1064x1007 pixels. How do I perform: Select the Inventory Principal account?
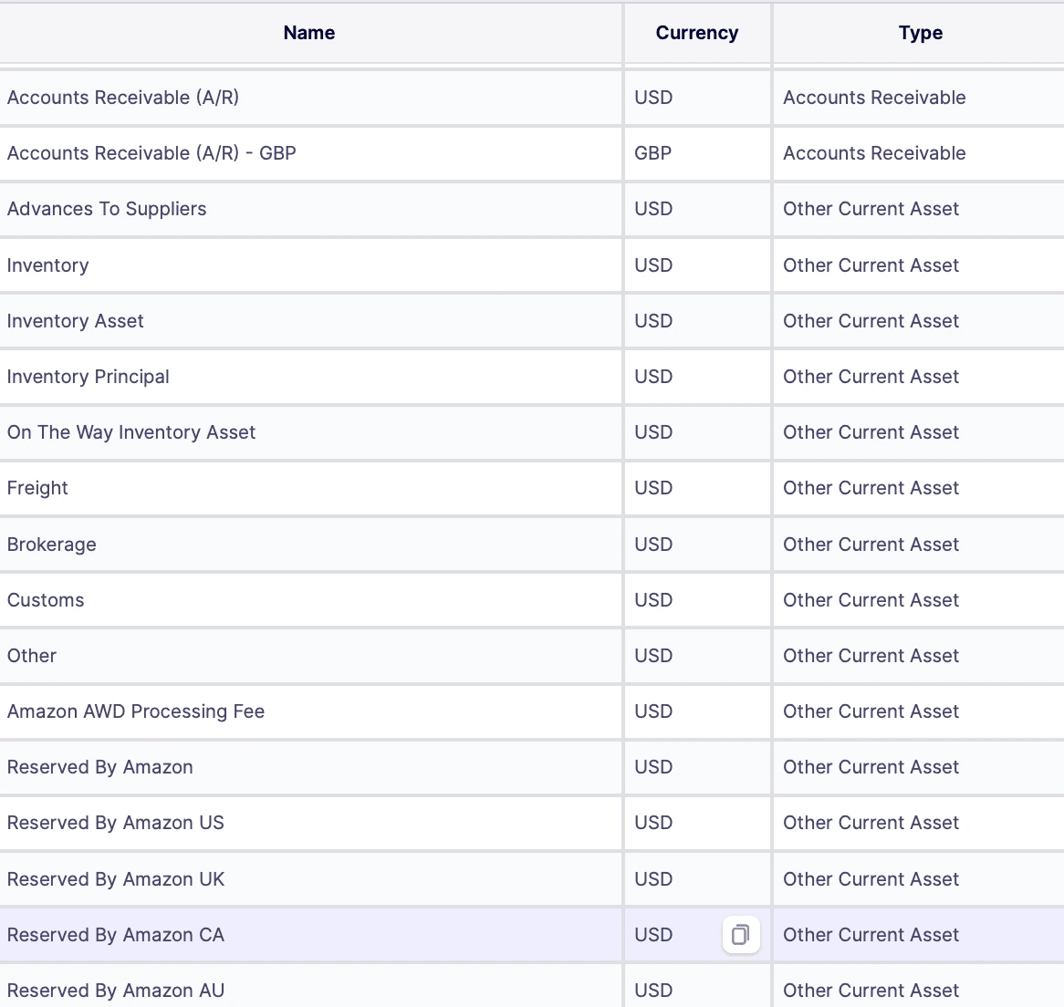tap(88, 377)
